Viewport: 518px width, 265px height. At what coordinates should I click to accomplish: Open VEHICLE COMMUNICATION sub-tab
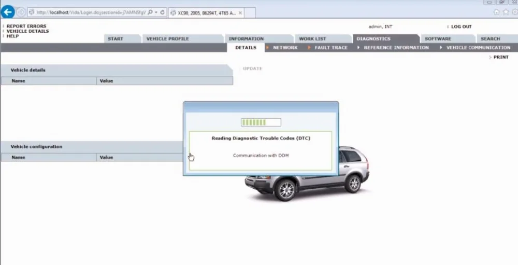[x=478, y=48]
